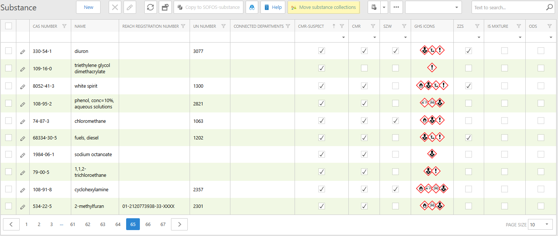The height and width of the screenshot is (236, 558).
Task: Open the three-dots more options menu
Action: (x=396, y=7)
